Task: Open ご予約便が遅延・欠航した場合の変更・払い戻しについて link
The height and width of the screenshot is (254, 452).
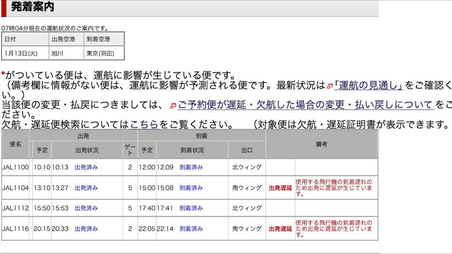Action: click(x=305, y=105)
